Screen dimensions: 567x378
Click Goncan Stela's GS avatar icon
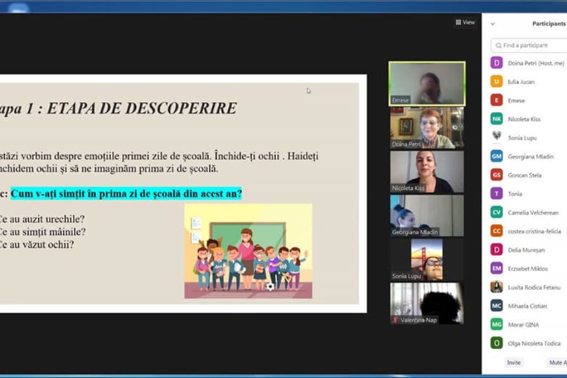click(x=496, y=175)
